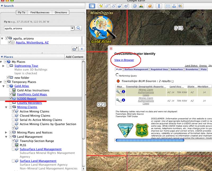Open the Directions tab
This screenshot has height=171, width=212.
tap(61, 12)
